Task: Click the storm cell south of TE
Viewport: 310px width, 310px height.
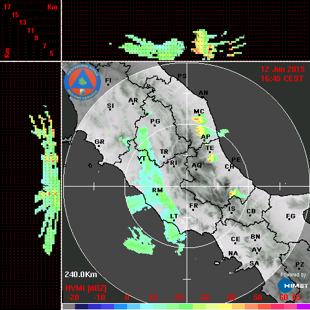Action: (x=213, y=158)
